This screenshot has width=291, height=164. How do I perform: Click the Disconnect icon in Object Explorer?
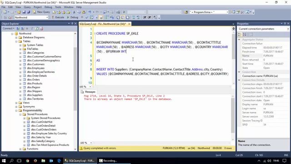tap(23, 28)
